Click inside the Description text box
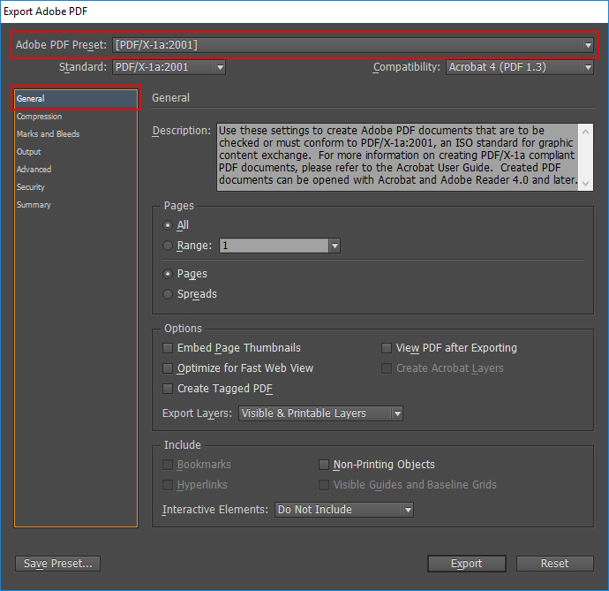609x591 pixels. click(x=397, y=157)
